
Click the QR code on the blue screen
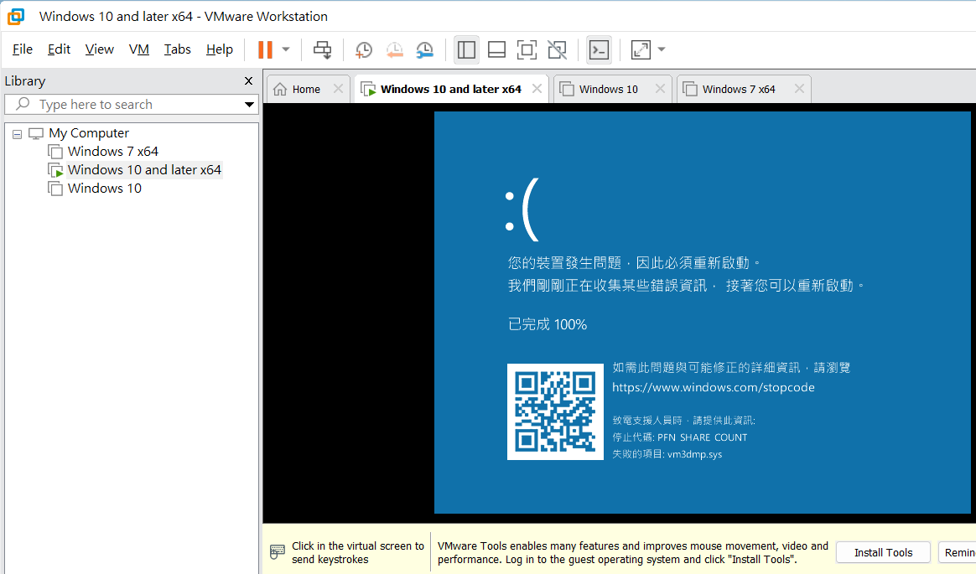[555, 411]
